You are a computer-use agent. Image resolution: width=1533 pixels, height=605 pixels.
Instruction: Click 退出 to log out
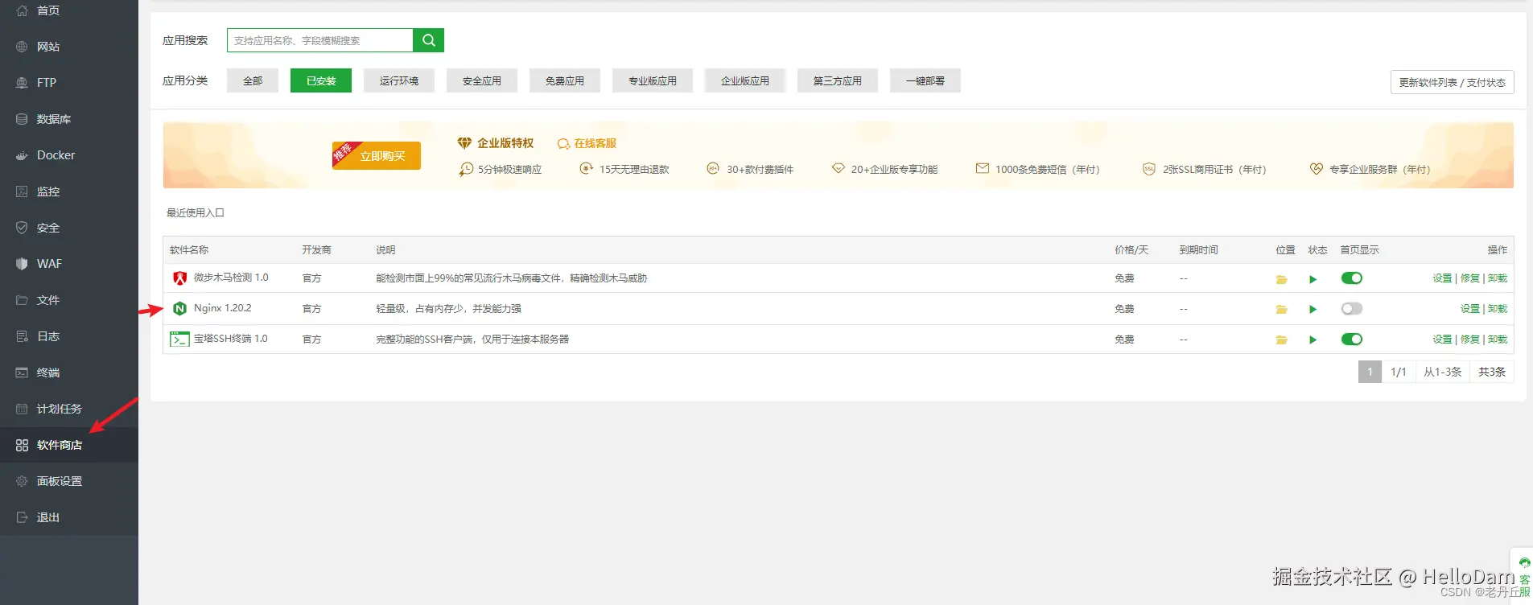pyautogui.click(x=69, y=517)
